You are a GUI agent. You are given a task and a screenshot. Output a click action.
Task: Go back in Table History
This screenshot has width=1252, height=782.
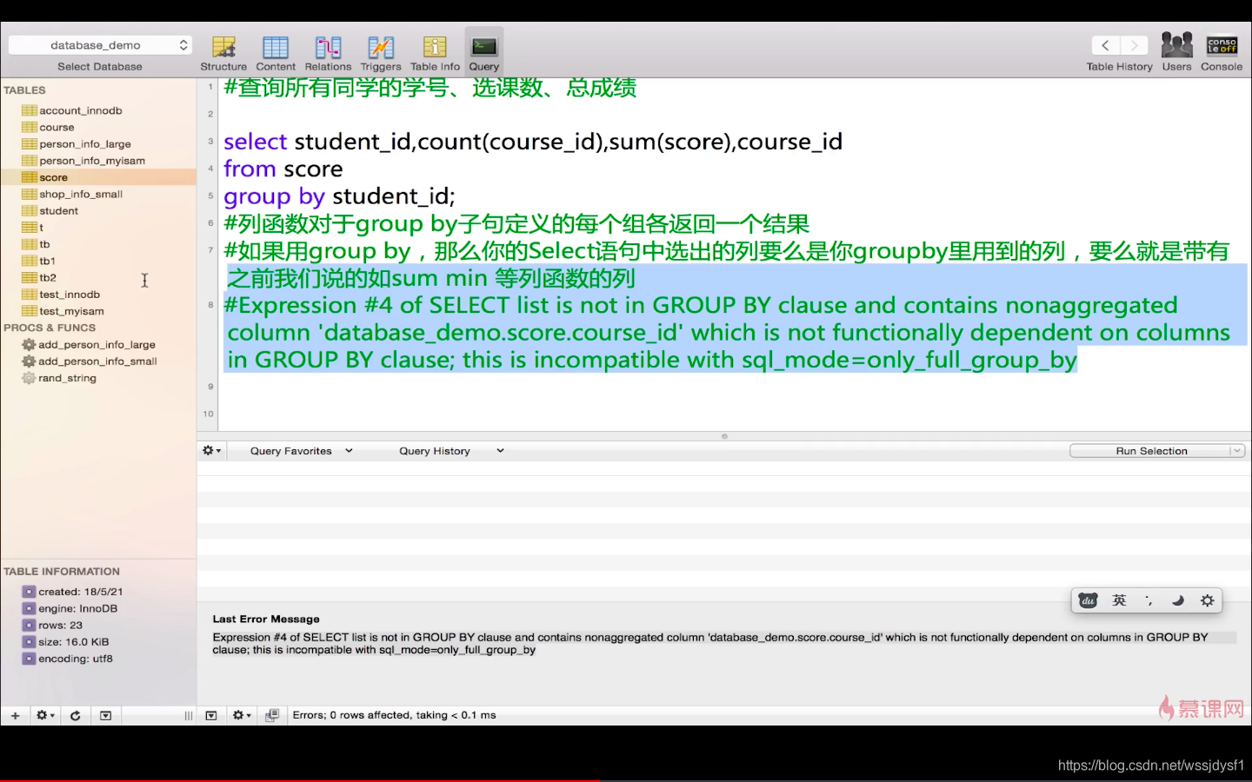click(x=1105, y=45)
